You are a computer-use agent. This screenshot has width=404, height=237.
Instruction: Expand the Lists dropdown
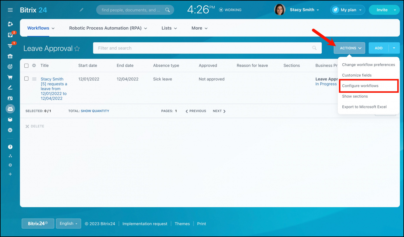pyautogui.click(x=175, y=28)
